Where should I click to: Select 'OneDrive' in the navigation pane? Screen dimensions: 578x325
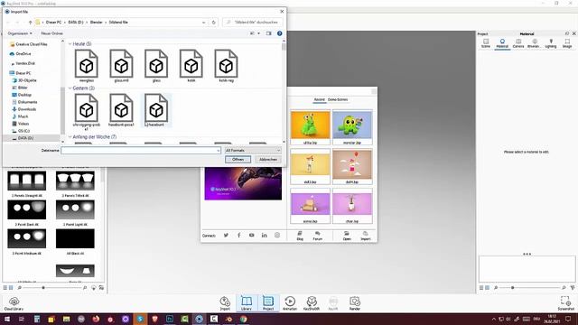(x=23, y=54)
